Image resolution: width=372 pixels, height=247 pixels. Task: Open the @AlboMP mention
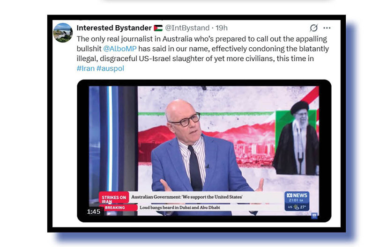[x=120, y=49]
